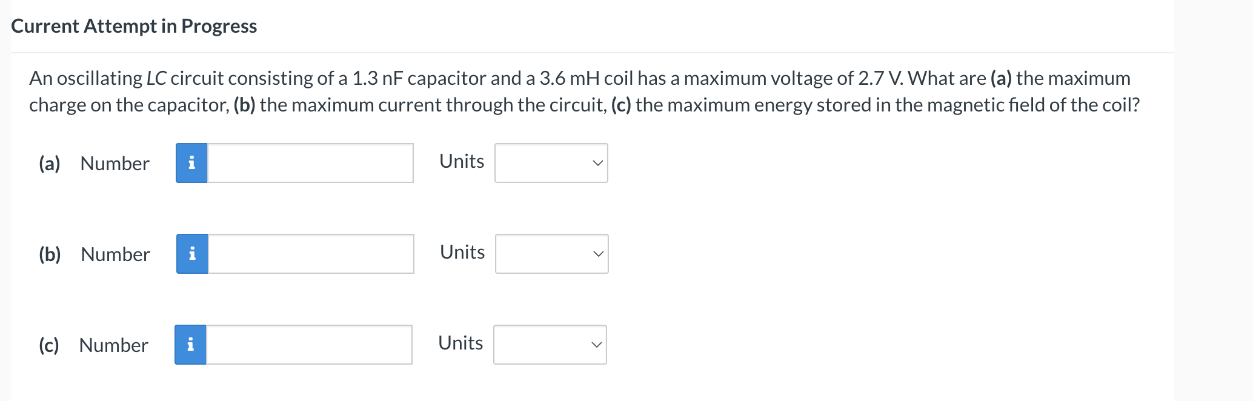1253x401 pixels.
Task: Click the Current Attempt in Progress heading
Action: point(134,26)
